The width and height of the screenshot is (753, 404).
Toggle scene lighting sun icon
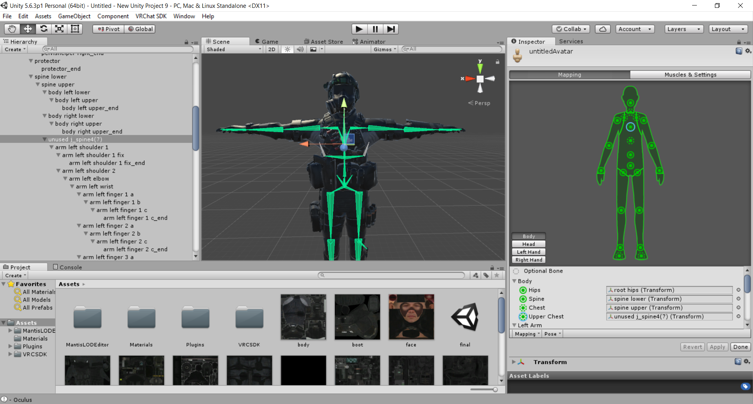pos(288,49)
